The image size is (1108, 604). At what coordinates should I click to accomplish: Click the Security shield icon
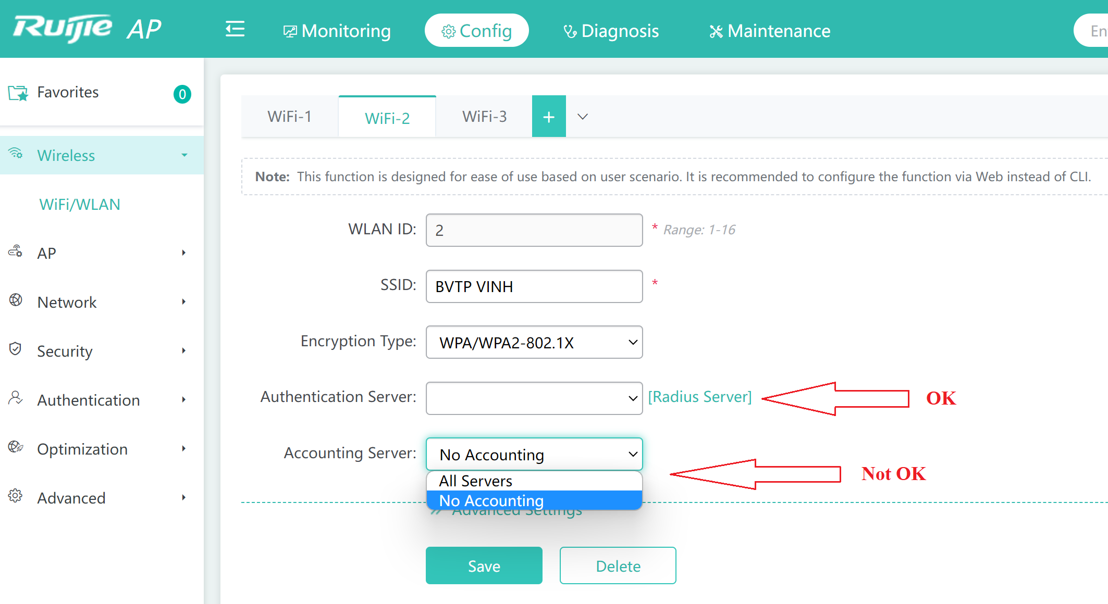[x=16, y=349]
